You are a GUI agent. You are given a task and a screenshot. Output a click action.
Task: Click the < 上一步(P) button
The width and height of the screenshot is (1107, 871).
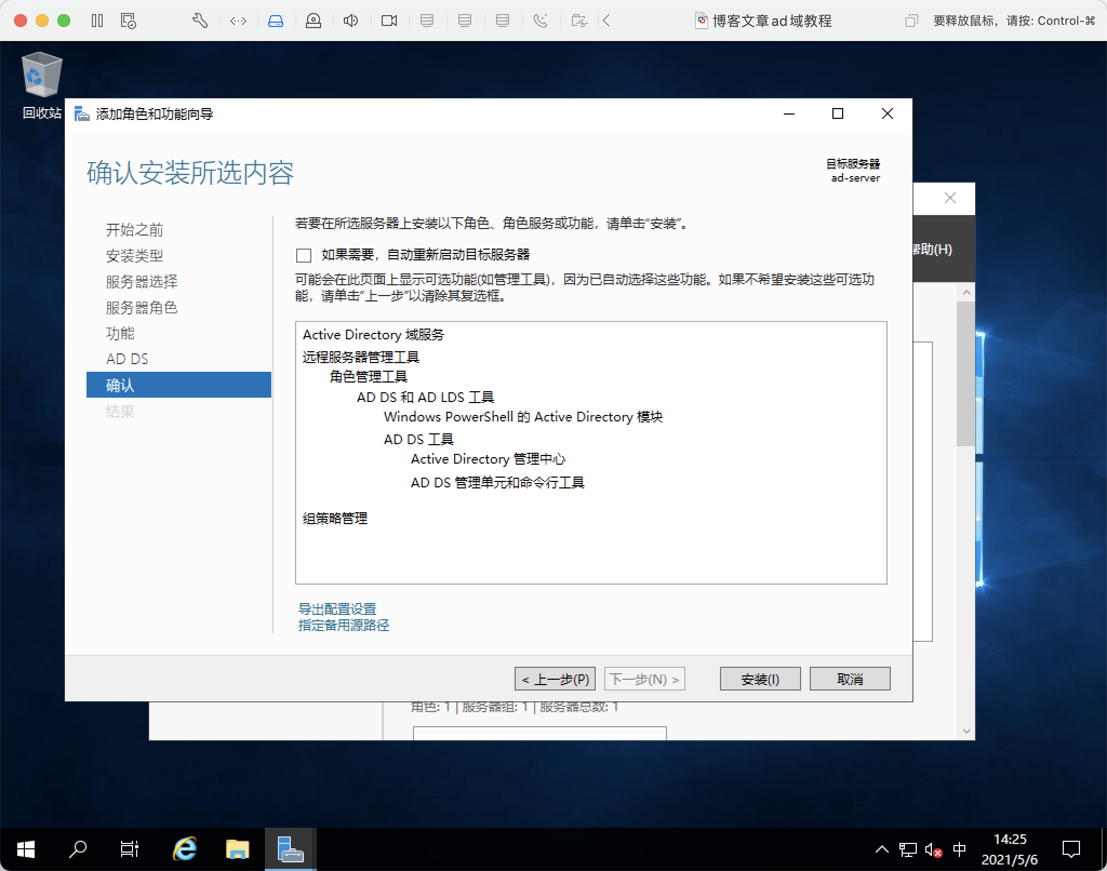pyautogui.click(x=555, y=679)
